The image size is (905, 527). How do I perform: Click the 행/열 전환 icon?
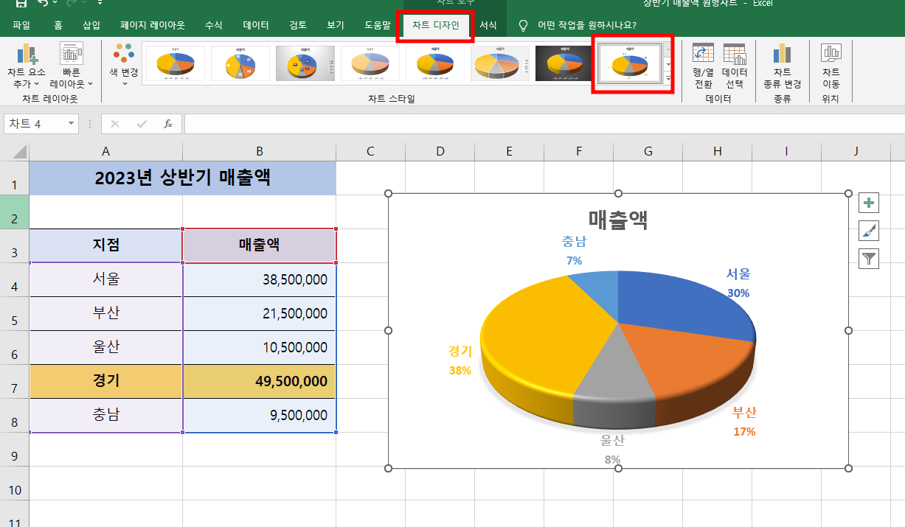(703, 55)
